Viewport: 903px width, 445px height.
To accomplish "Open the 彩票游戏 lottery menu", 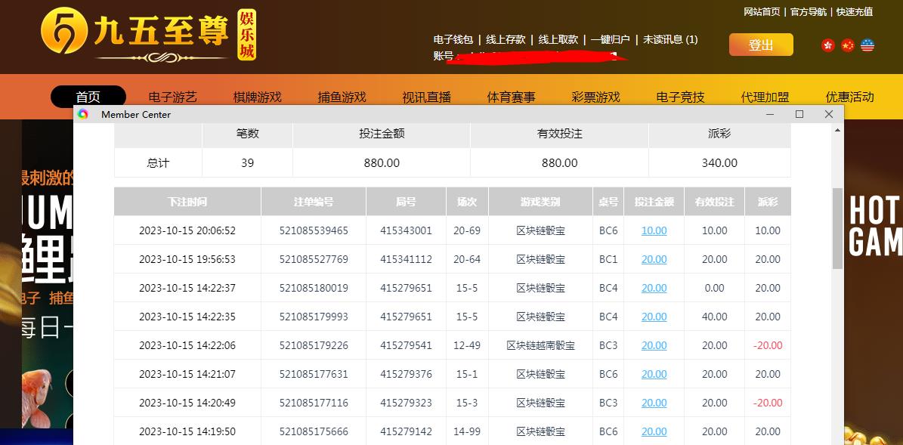I will click(595, 97).
